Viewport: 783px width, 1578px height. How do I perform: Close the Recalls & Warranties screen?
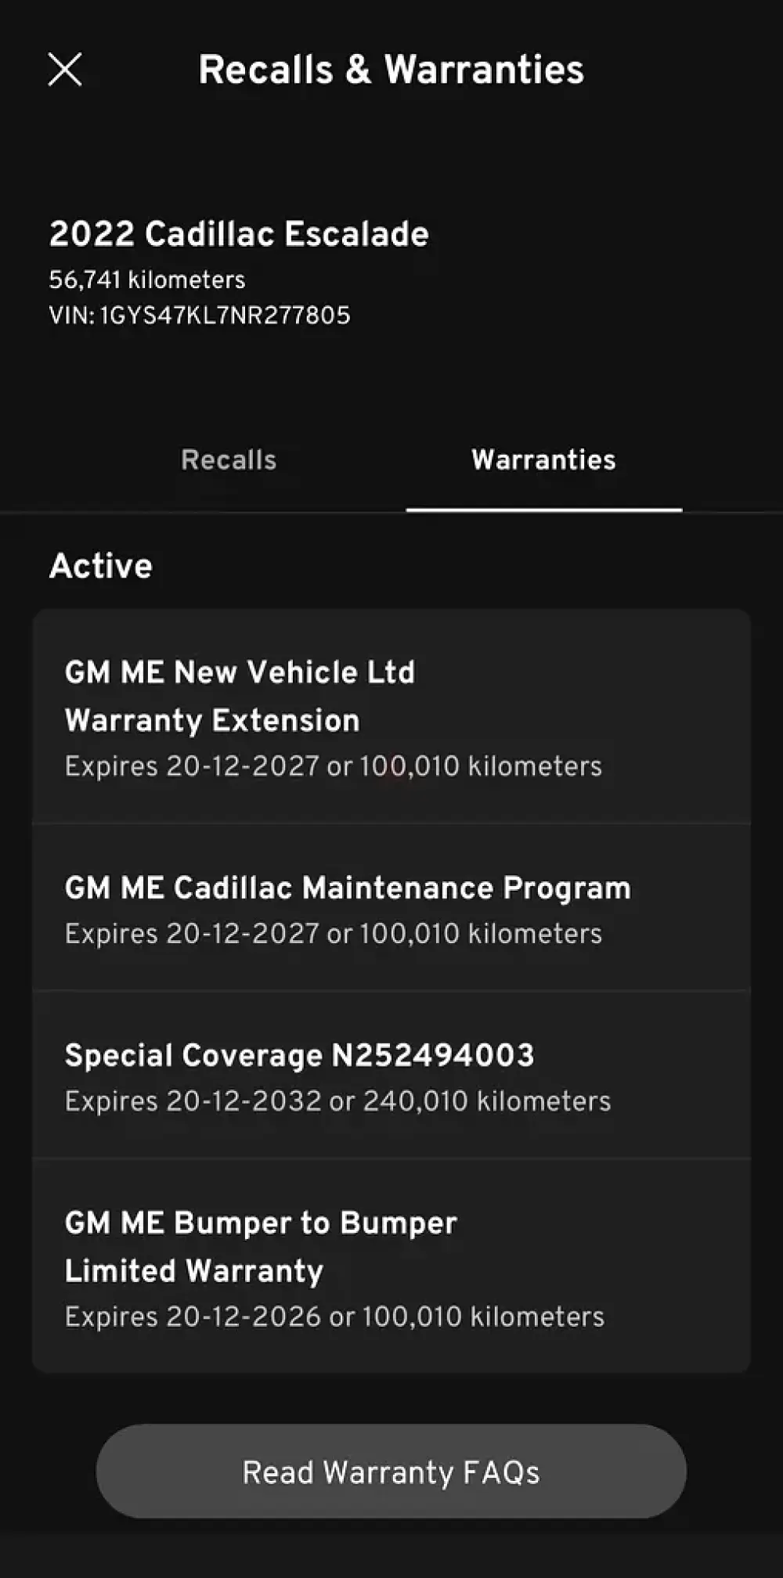pos(65,70)
